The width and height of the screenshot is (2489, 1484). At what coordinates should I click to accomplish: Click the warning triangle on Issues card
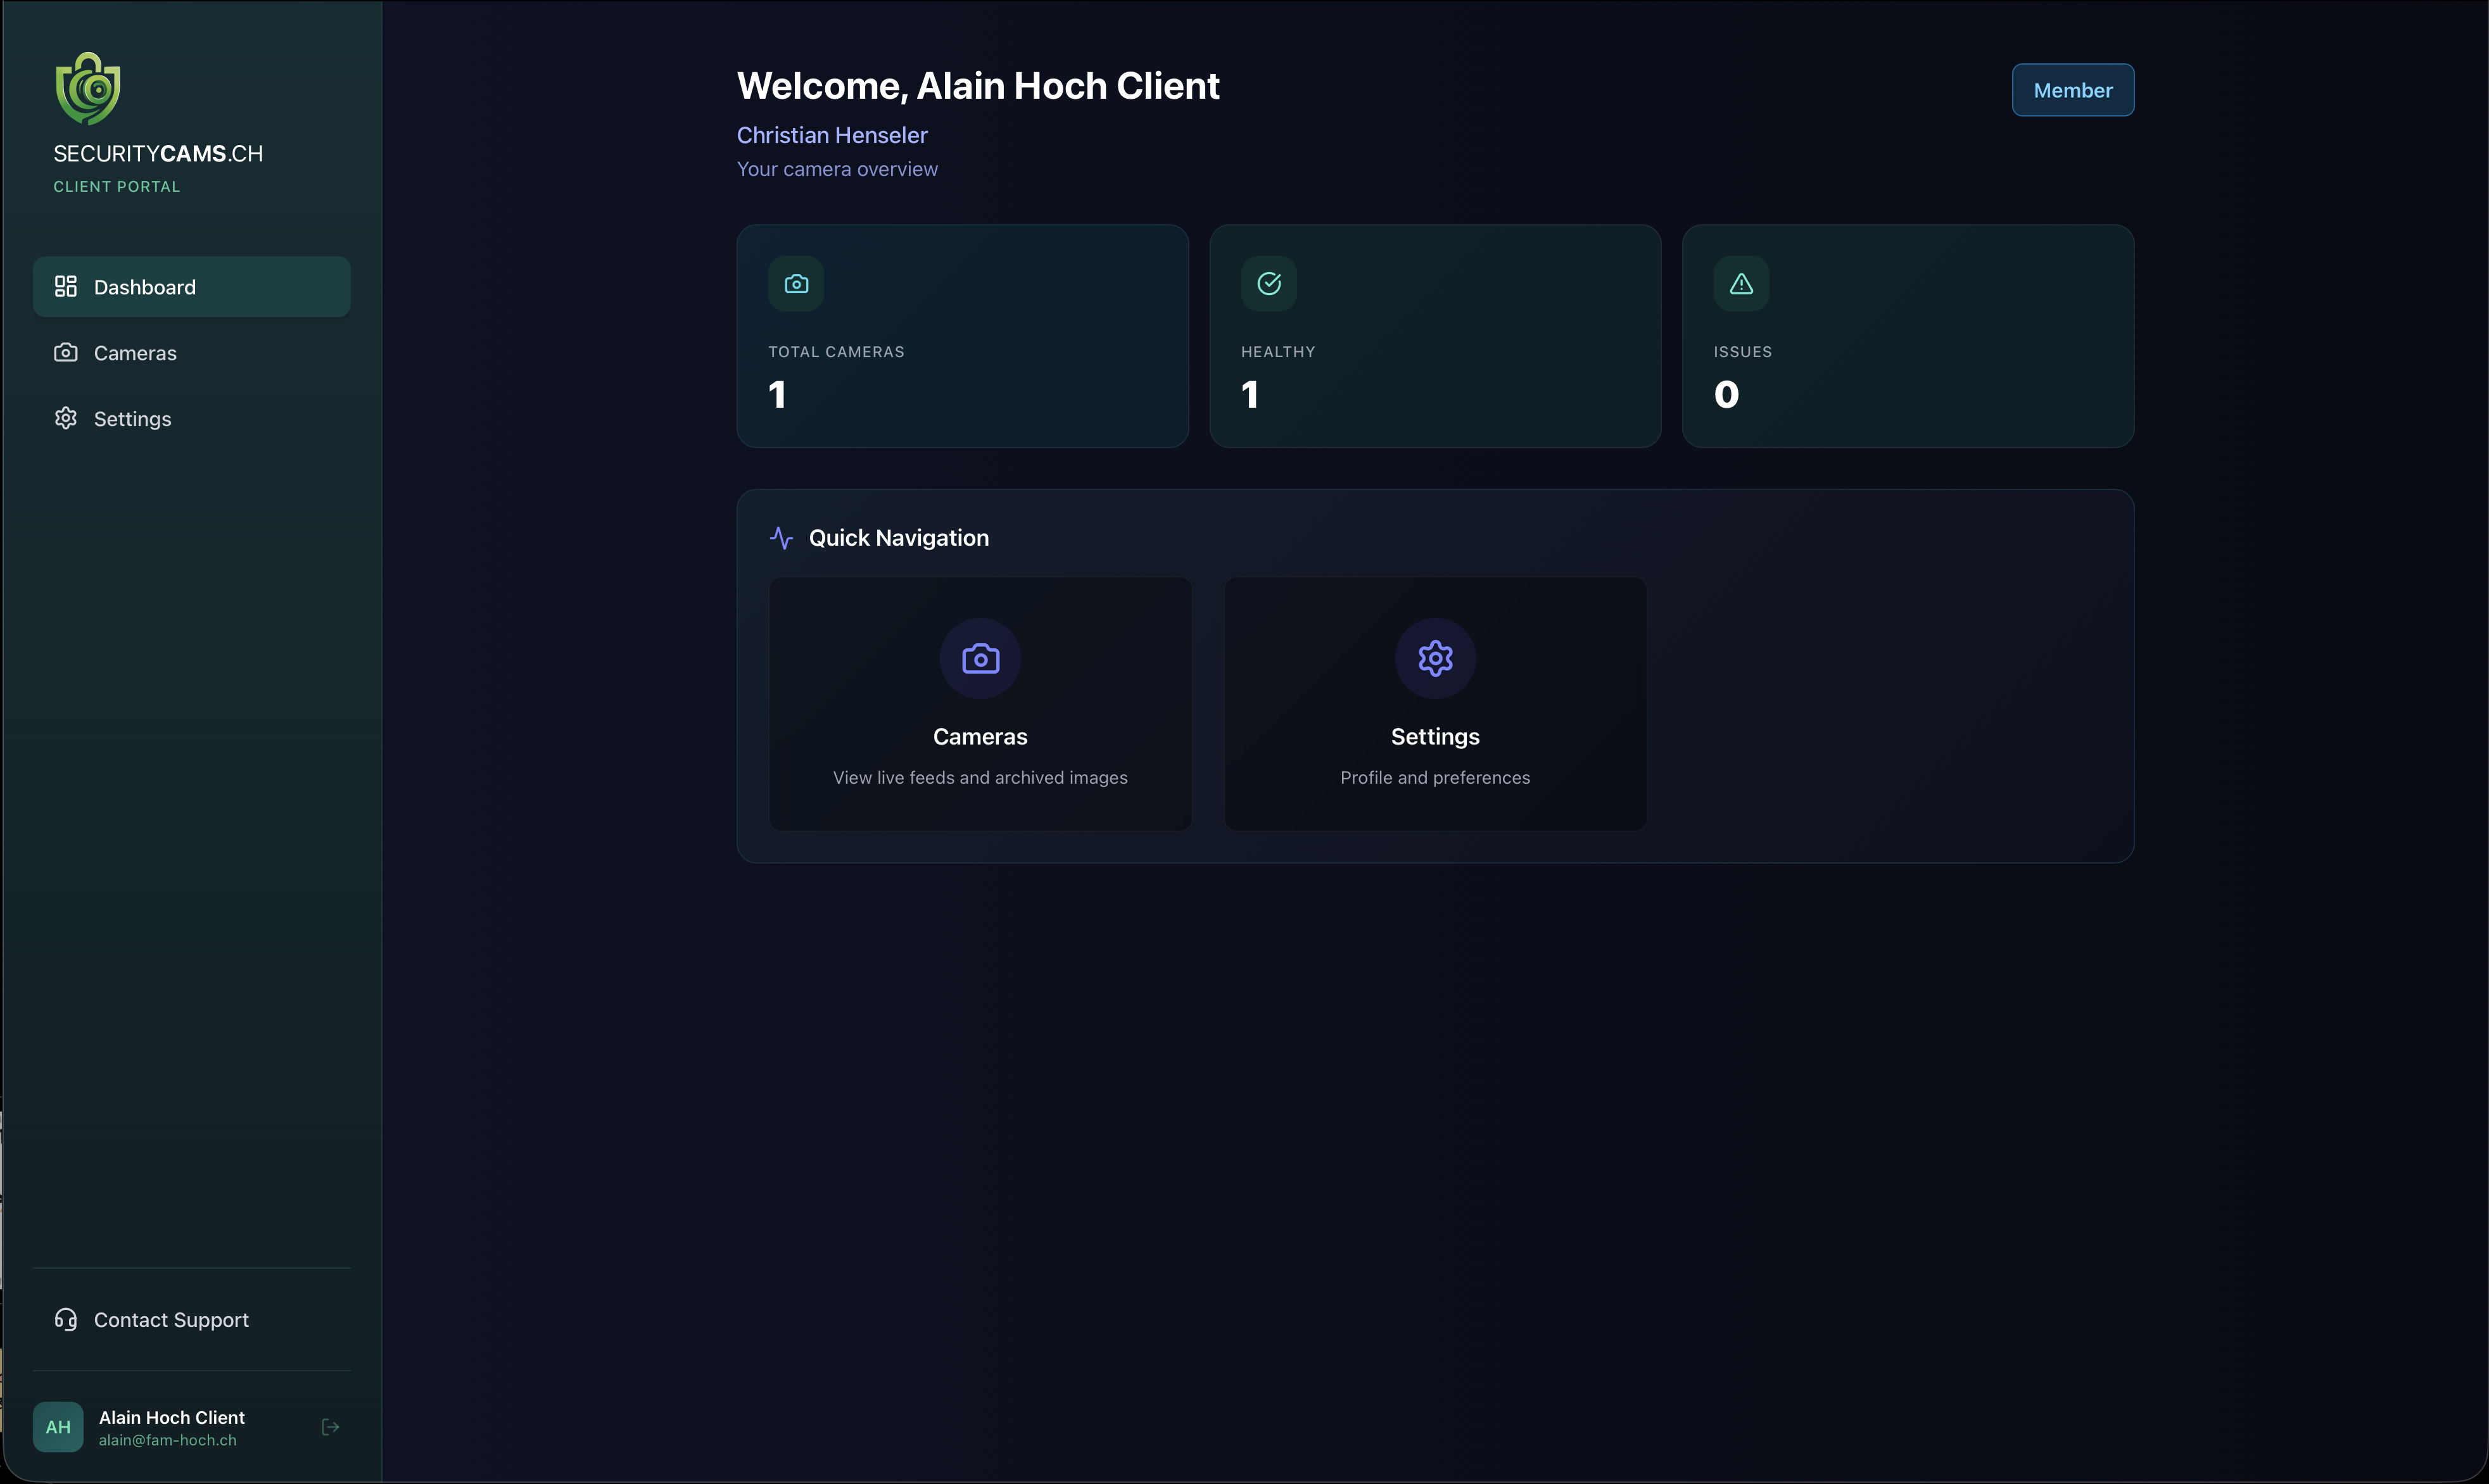pyautogui.click(x=1740, y=283)
